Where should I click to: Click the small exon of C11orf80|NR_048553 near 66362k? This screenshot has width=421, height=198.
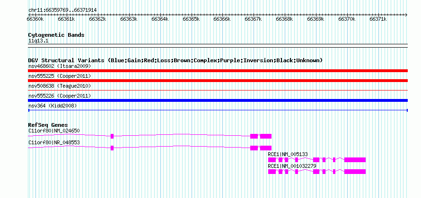(x=112, y=148)
